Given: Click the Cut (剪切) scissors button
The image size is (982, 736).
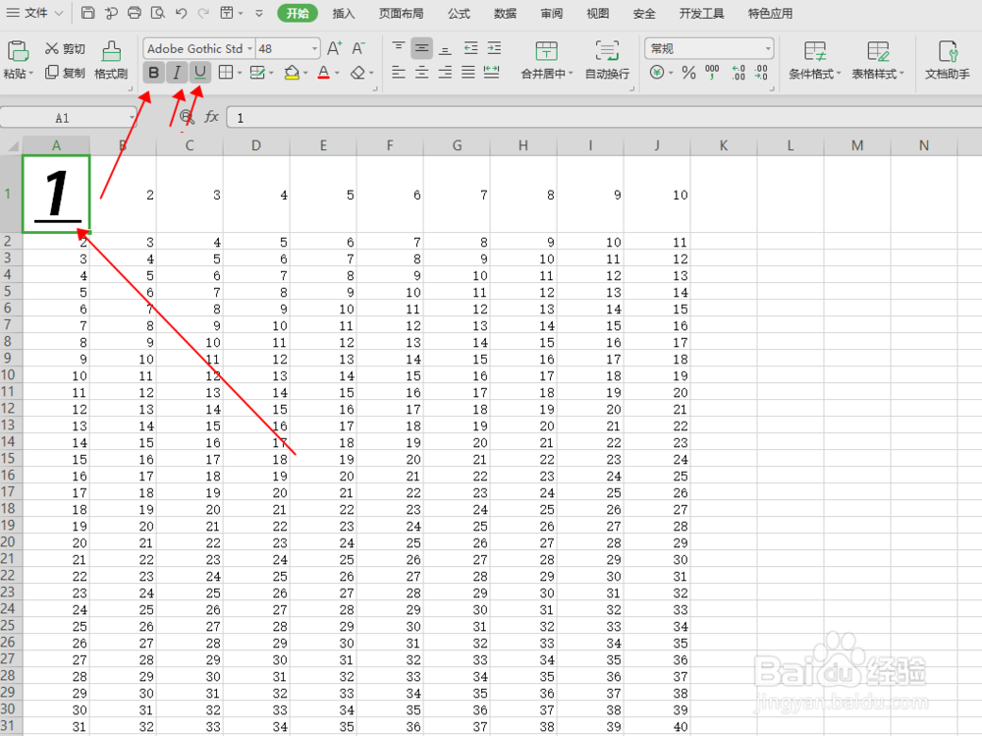Looking at the screenshot, I should point(65,49).
